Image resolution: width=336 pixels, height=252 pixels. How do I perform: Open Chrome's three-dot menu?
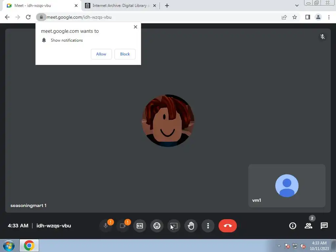(329, 17)
